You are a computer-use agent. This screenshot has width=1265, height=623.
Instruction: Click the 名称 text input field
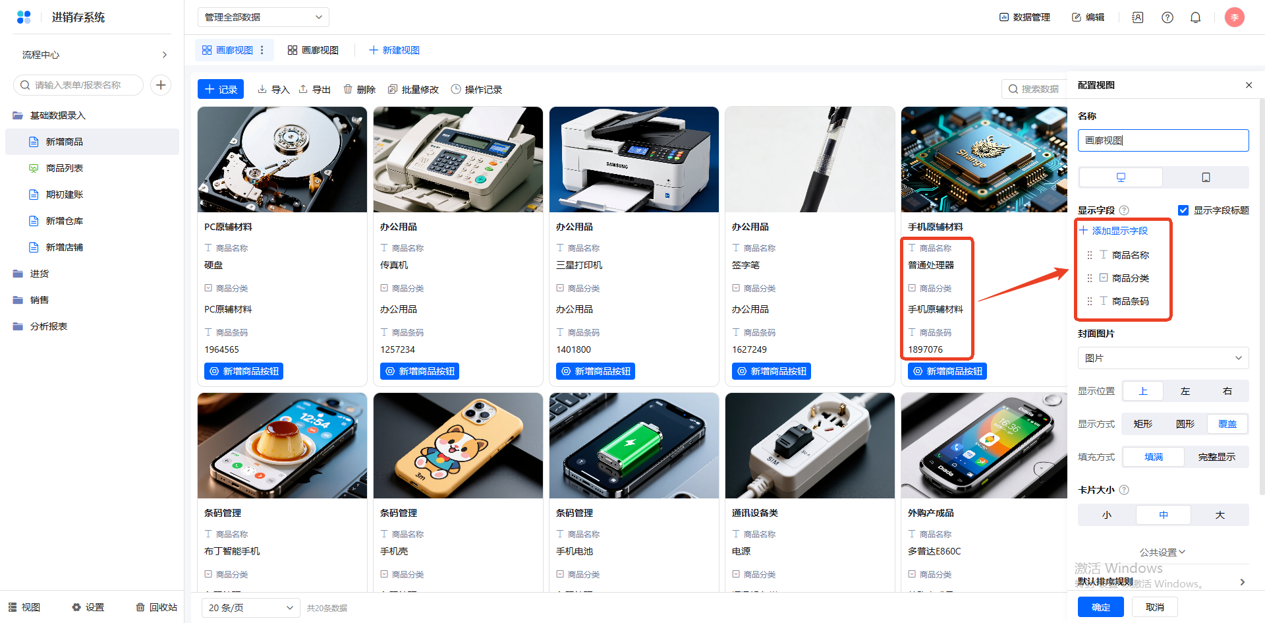pyautogui.click(x=1163, y=140)
